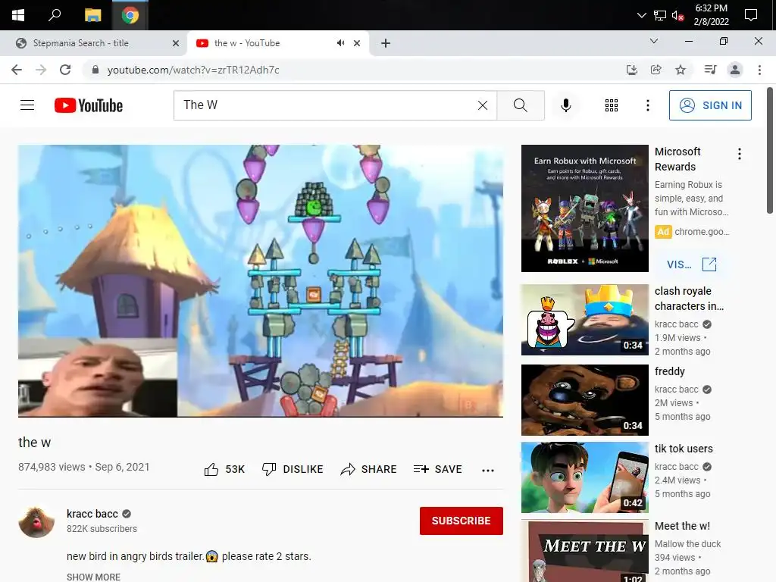Go back in Chrome
The width and height of the screenshot is (776, 582).
(x=17, y=70)
